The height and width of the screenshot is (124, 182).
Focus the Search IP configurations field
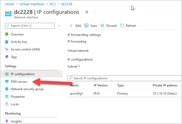tap(124, 78)
